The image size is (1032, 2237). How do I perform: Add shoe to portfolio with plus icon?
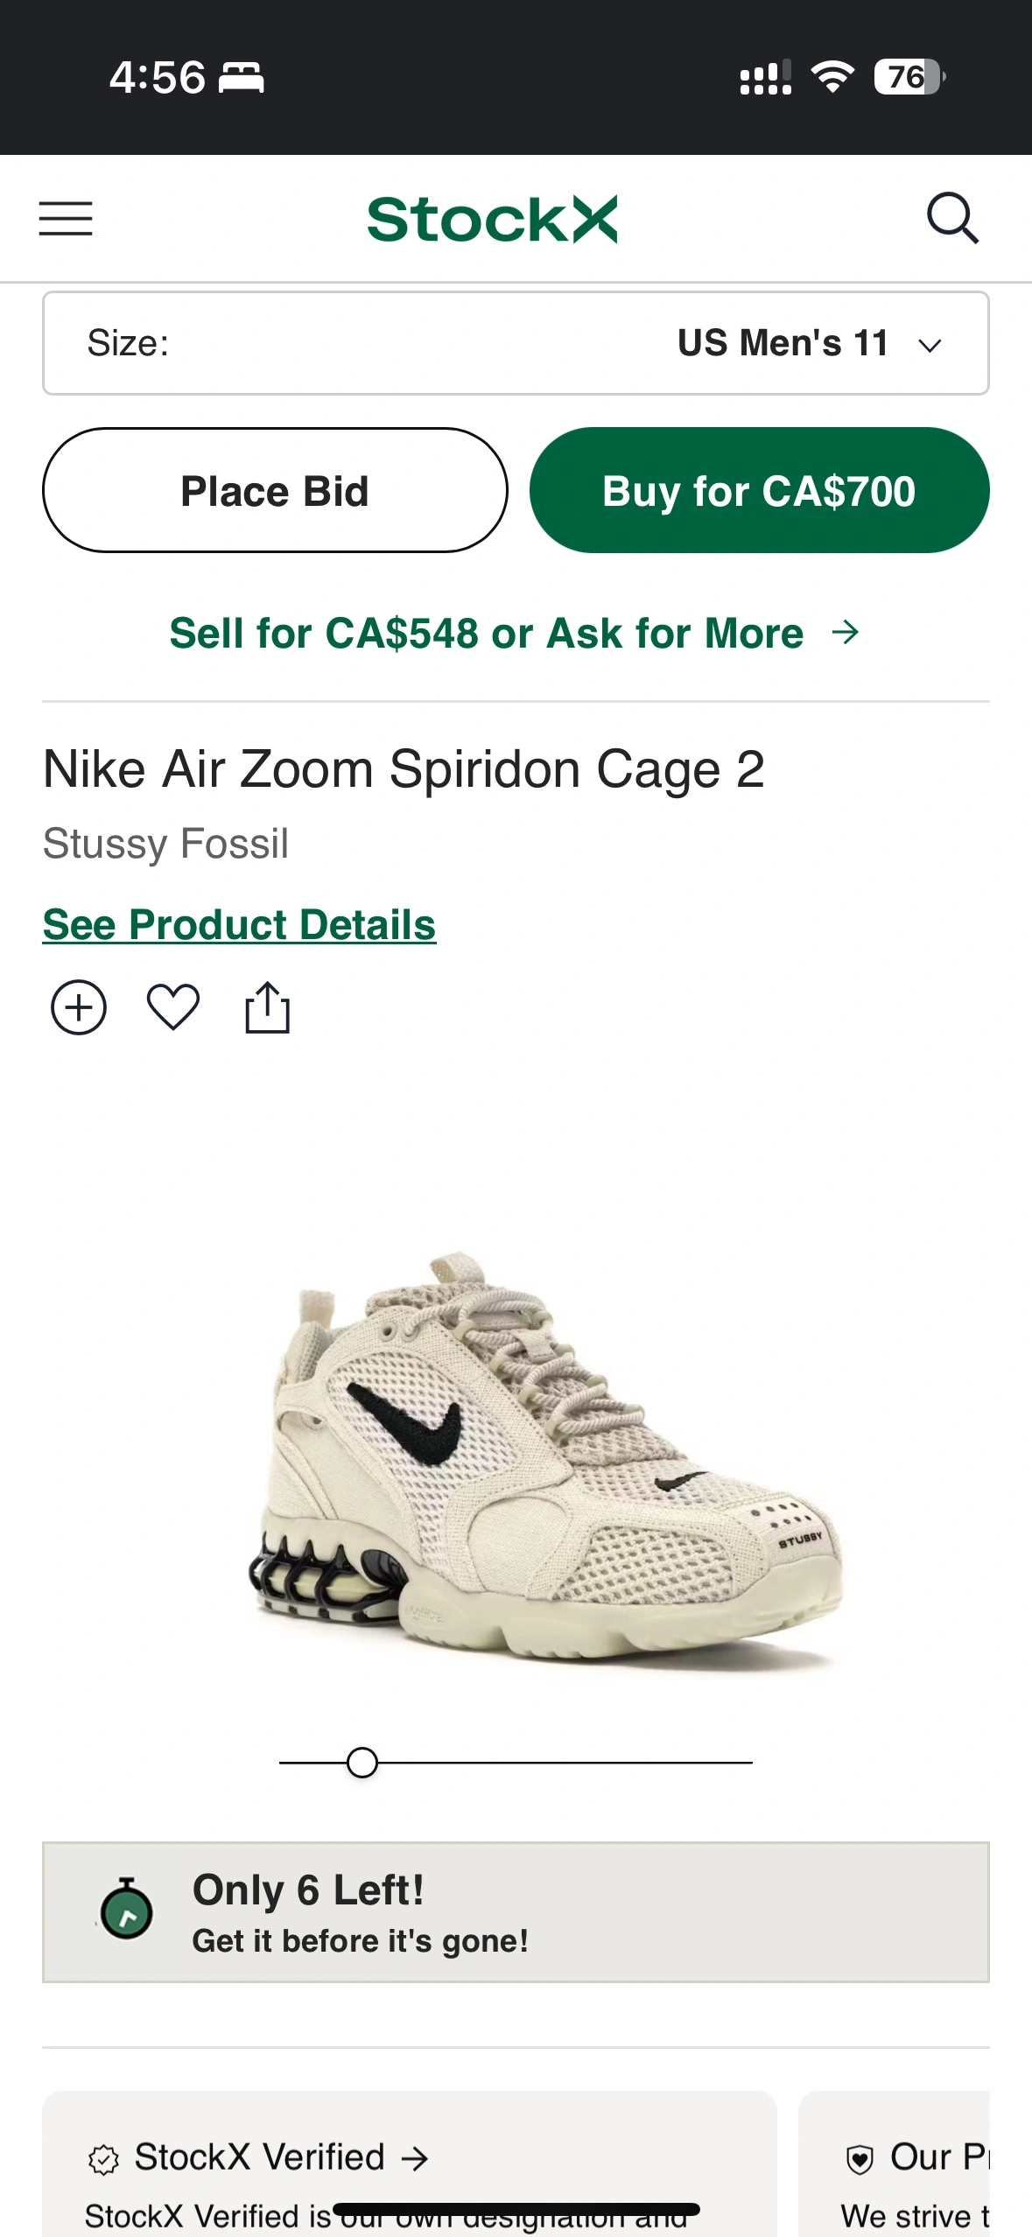79,1007
